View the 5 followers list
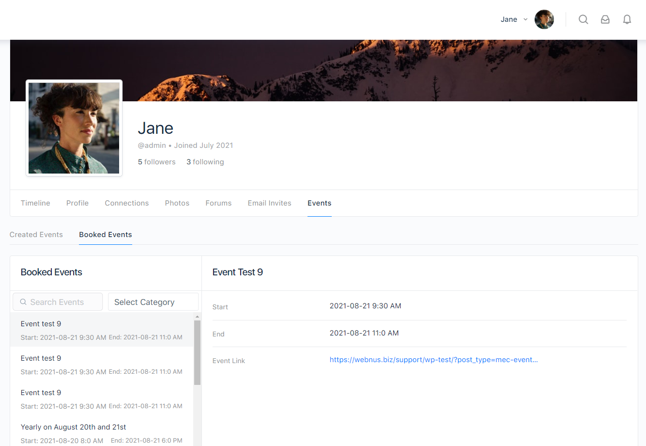The height and width of the screenshot is (446, 646). coord(157,162)
